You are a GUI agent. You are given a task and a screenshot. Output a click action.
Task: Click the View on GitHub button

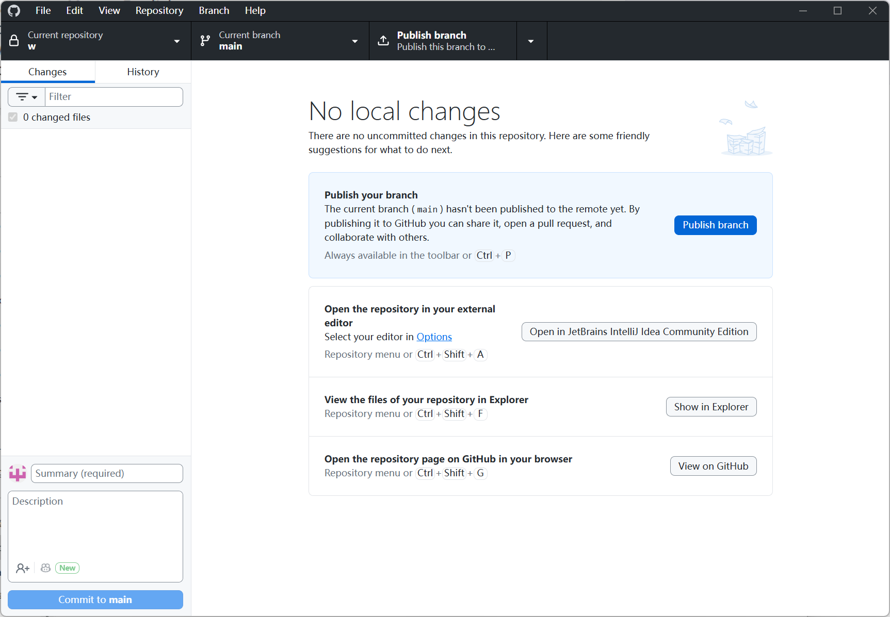713,466
